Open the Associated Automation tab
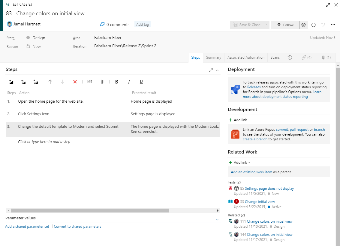Viewport: 340px width, 246px height. point(245,57)
